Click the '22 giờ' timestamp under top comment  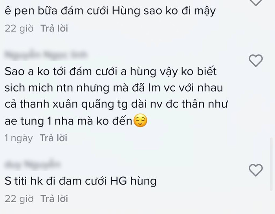click(19, 28)
